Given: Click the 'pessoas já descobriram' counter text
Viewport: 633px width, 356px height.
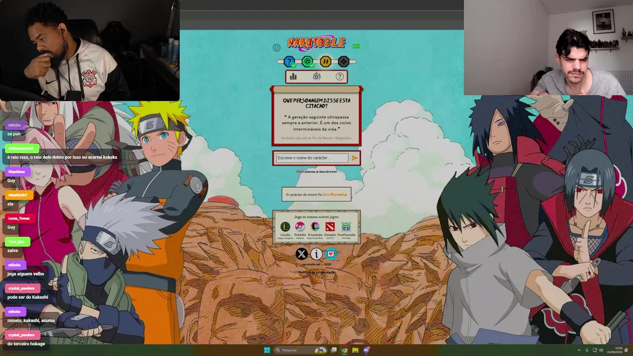Looking at the screenshot, I should click(x=316, y=172).
